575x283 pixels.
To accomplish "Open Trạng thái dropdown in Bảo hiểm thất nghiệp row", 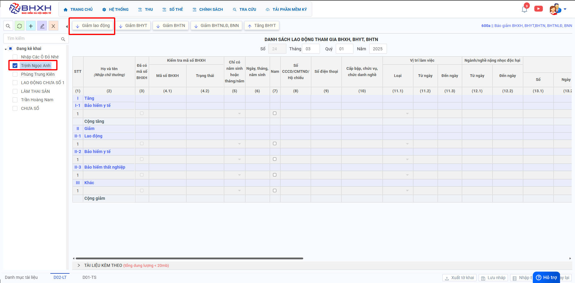I will (239, 175).
